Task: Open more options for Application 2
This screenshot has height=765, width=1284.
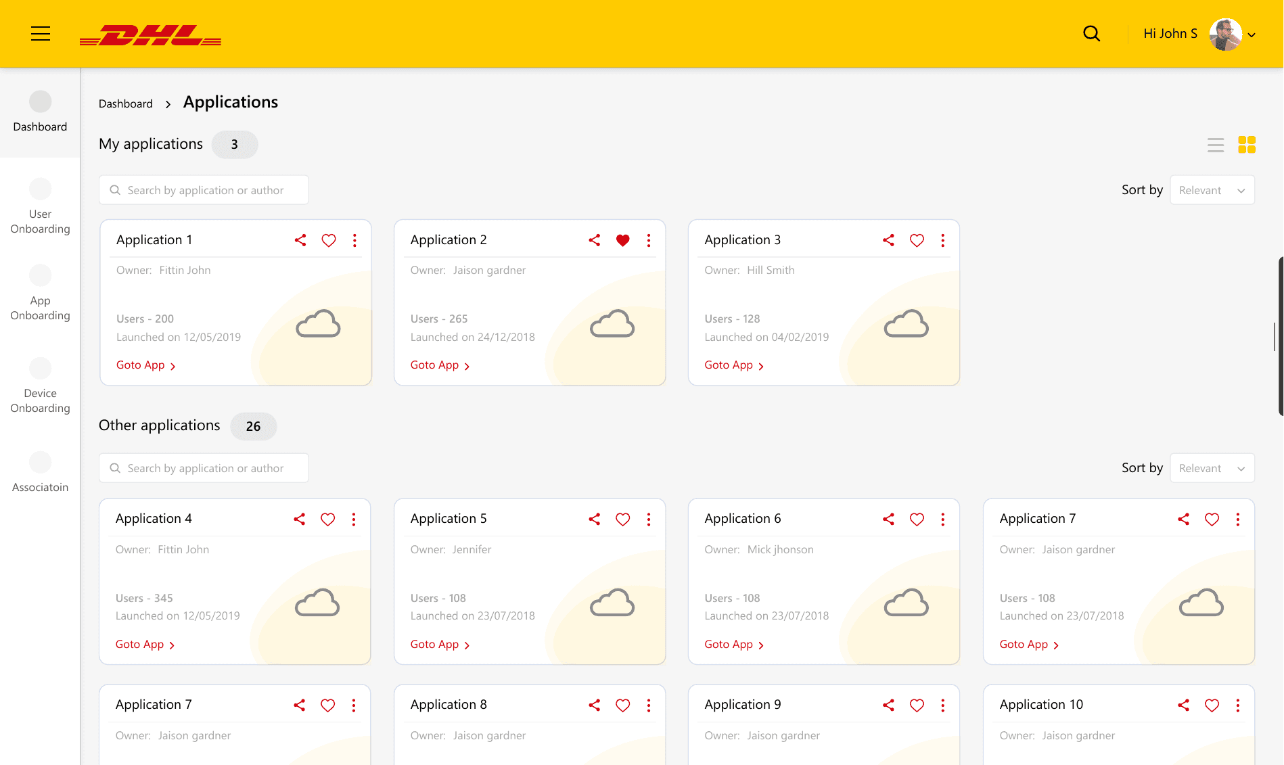Action: point(649,240)
